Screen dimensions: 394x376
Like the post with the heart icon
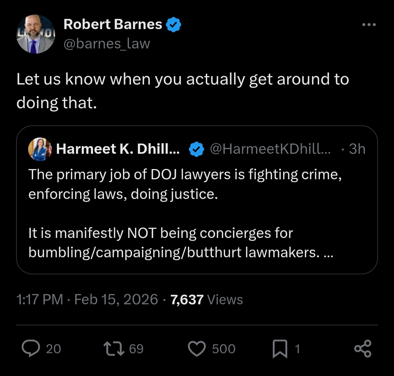(x=197, y=349)
